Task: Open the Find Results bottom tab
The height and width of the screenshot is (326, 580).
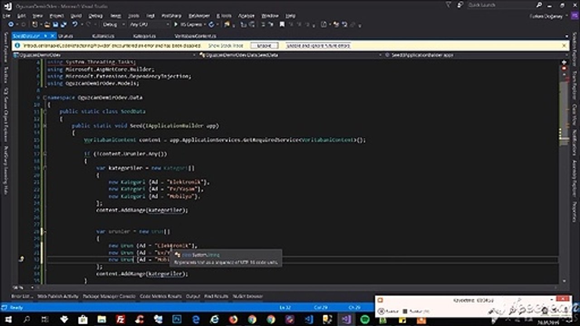Action: click(216, 296)
